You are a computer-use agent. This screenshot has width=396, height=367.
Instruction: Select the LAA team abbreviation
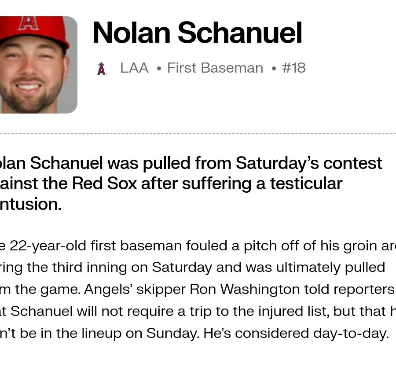click(134, 68)
